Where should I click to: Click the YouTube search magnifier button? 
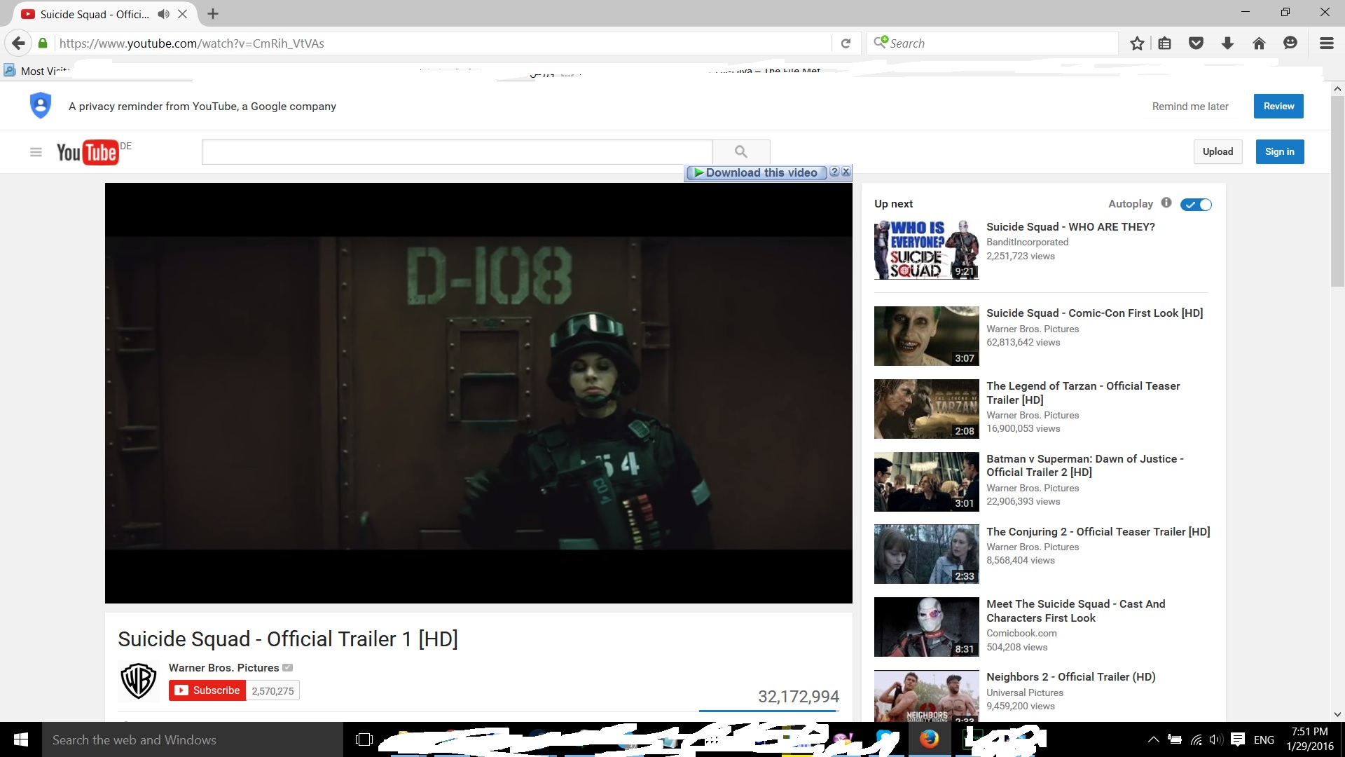[741, 151]
